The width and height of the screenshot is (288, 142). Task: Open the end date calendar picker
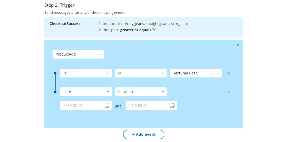[172, 106]
